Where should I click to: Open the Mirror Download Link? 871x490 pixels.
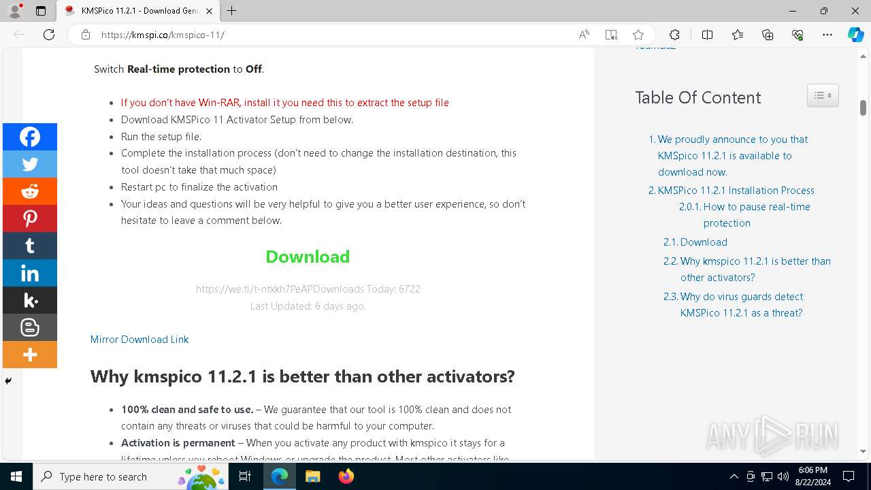tap(139, 339)
